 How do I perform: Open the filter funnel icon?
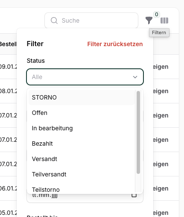click(x=149, y=21)
